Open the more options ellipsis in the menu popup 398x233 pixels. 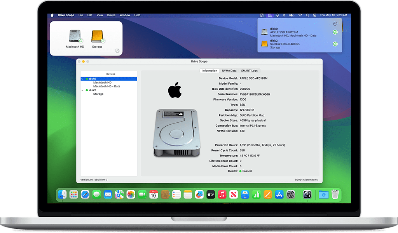pyautogui.click(x=335, y=24)
